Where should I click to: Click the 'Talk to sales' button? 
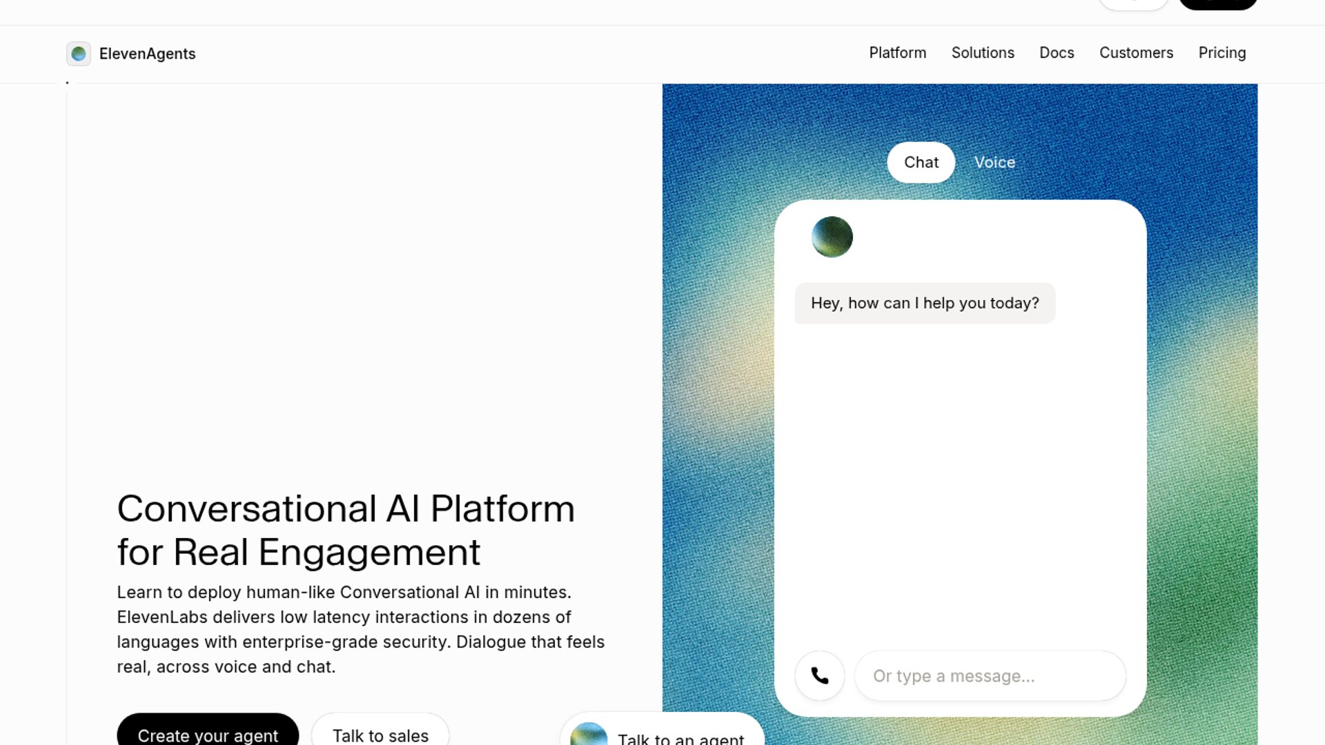(x=380, y=730)
